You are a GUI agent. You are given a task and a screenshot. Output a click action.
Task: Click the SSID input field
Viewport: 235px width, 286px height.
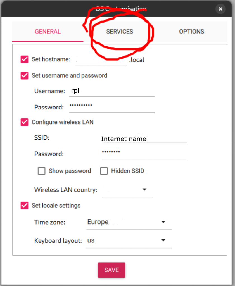(x=144, y=139)
